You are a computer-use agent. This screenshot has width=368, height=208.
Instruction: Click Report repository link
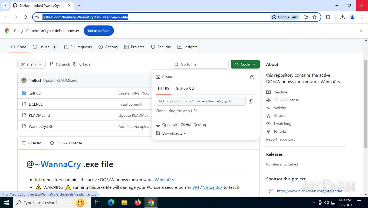(281, 139)
